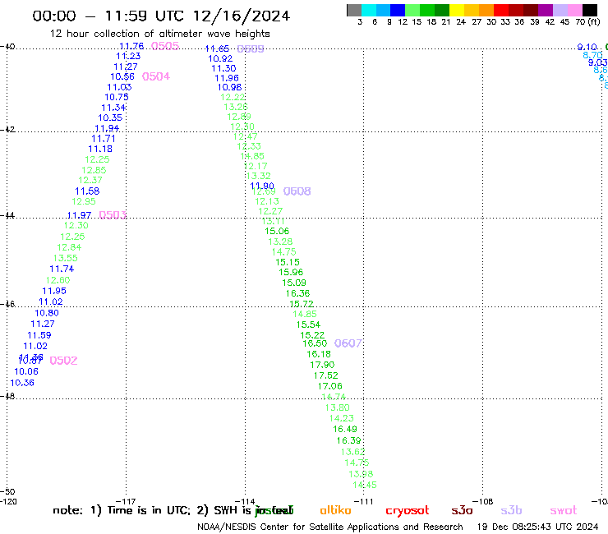The height and width of the screenshot is (534, 608).
Task: Click the date title 12/16/2024
Action: 242,16
